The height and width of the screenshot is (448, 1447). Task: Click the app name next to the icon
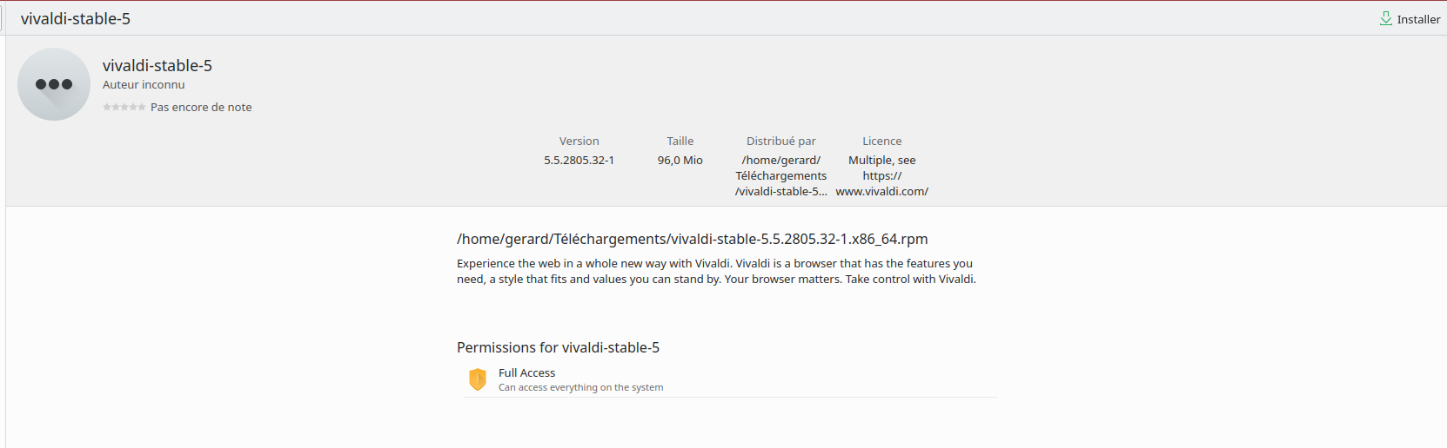click(157, 66)
